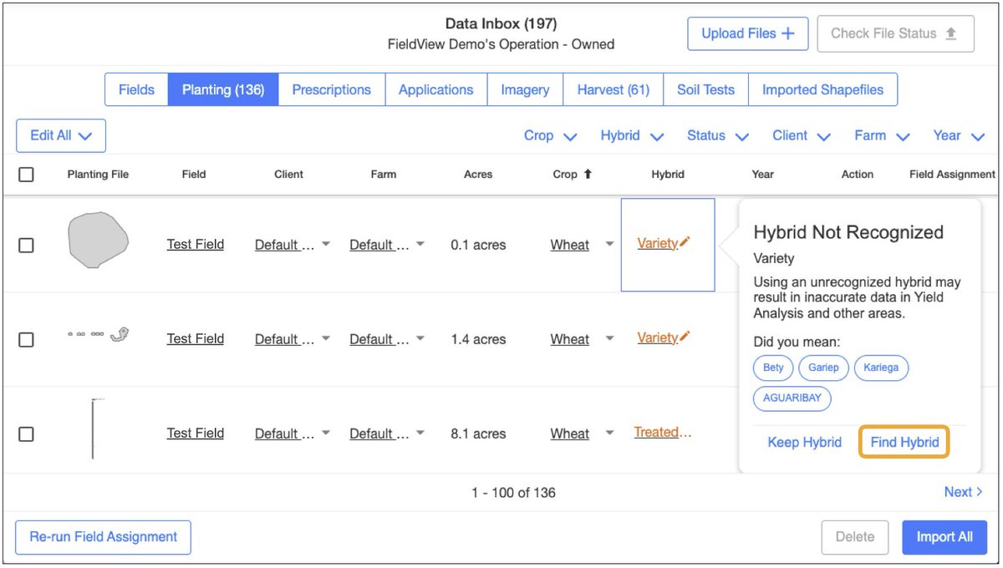
Task: Click the pencil icon beside Variety, 1.4 acres row
Action: pos(685,337)
